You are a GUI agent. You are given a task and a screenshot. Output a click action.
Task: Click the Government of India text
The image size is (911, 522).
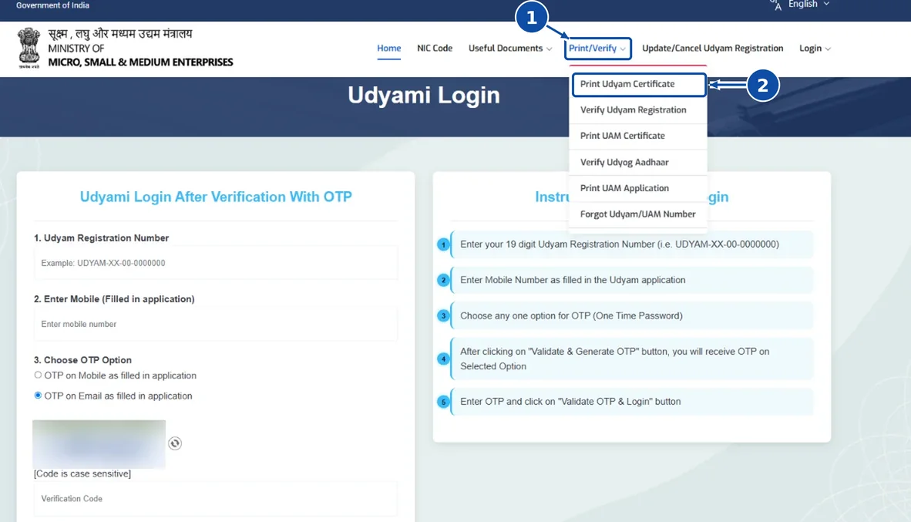53,5
